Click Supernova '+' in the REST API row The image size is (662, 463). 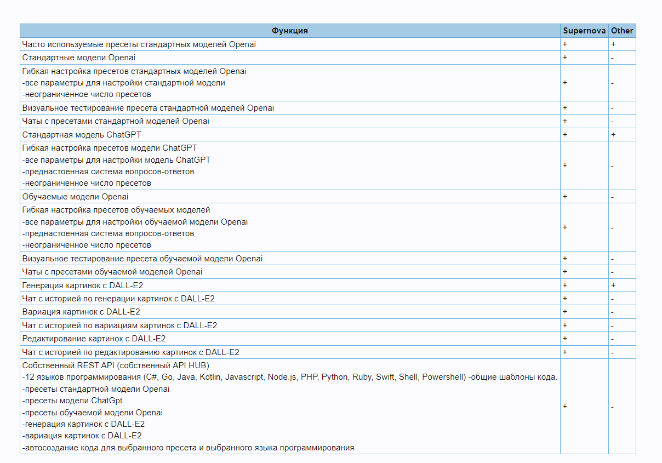point(565,407)
